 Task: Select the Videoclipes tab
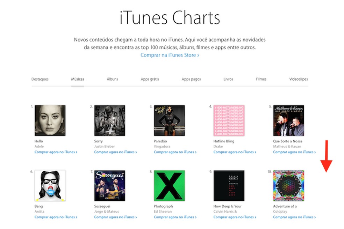(299, 79)
